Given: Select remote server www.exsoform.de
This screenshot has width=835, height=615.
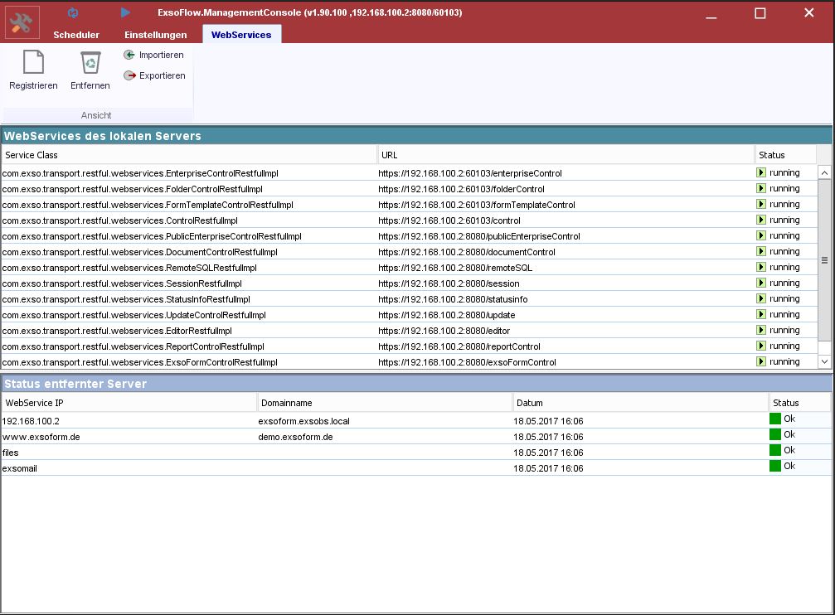Looking at the screenshot, I should (x=416, y=437).
